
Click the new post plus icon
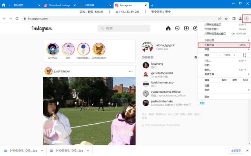coord(186,28)
